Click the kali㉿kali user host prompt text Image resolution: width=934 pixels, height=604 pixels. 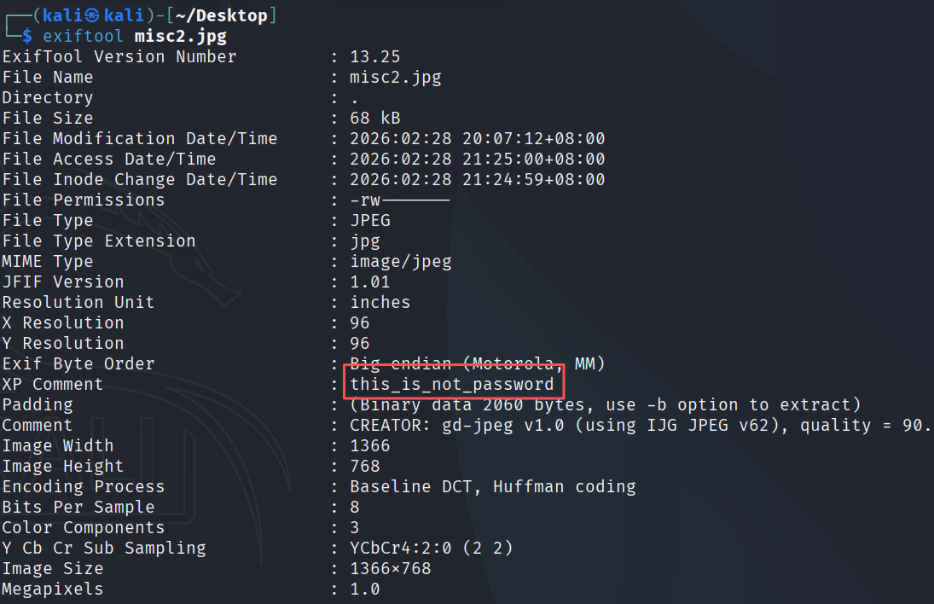(x=93, y=16)
